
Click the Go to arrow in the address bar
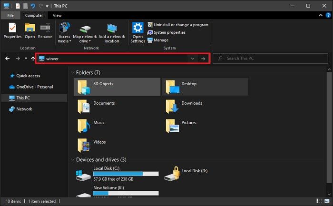(x=203, y=59)
